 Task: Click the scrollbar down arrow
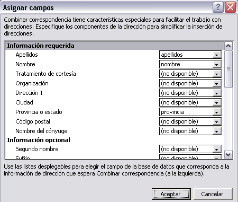pyautogui.click(x=228, y=155)
